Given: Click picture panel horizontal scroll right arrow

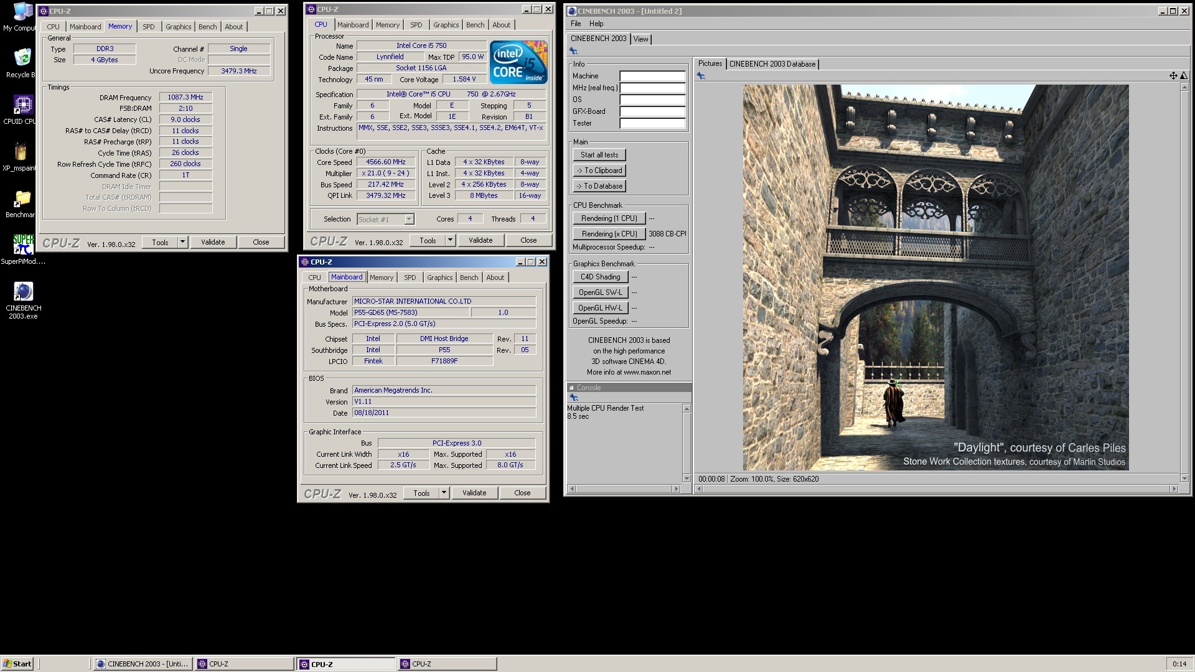Looking at the screenshot, I should pos(1174,489).
